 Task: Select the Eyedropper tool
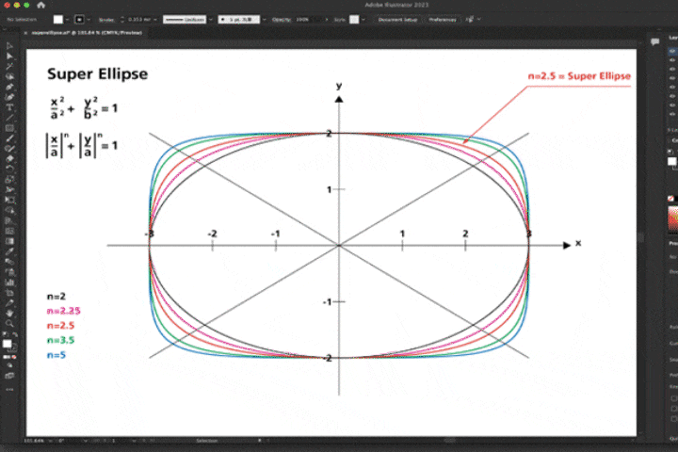coord(9,251)
